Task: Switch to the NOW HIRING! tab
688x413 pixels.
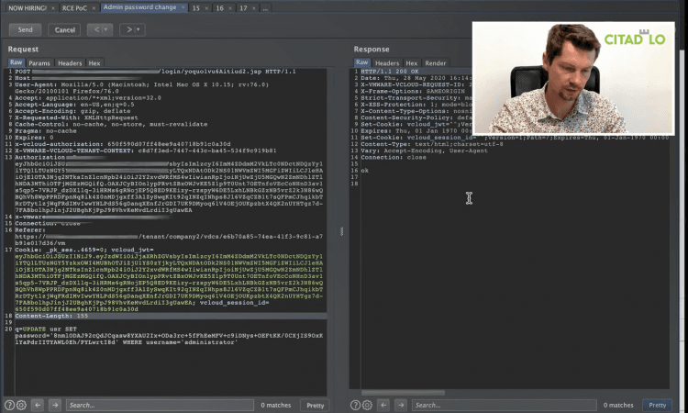Action: tap(25, 6)
